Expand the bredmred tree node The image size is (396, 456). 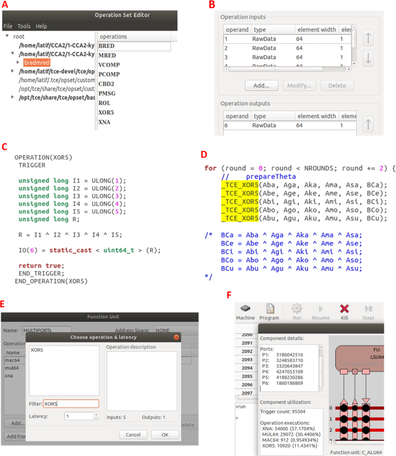18,62
